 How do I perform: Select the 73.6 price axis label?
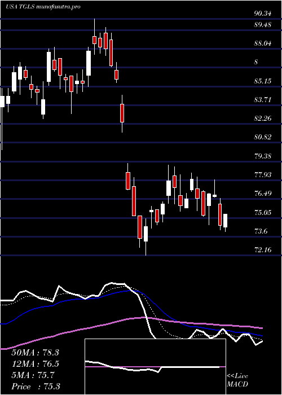[261, 231]
